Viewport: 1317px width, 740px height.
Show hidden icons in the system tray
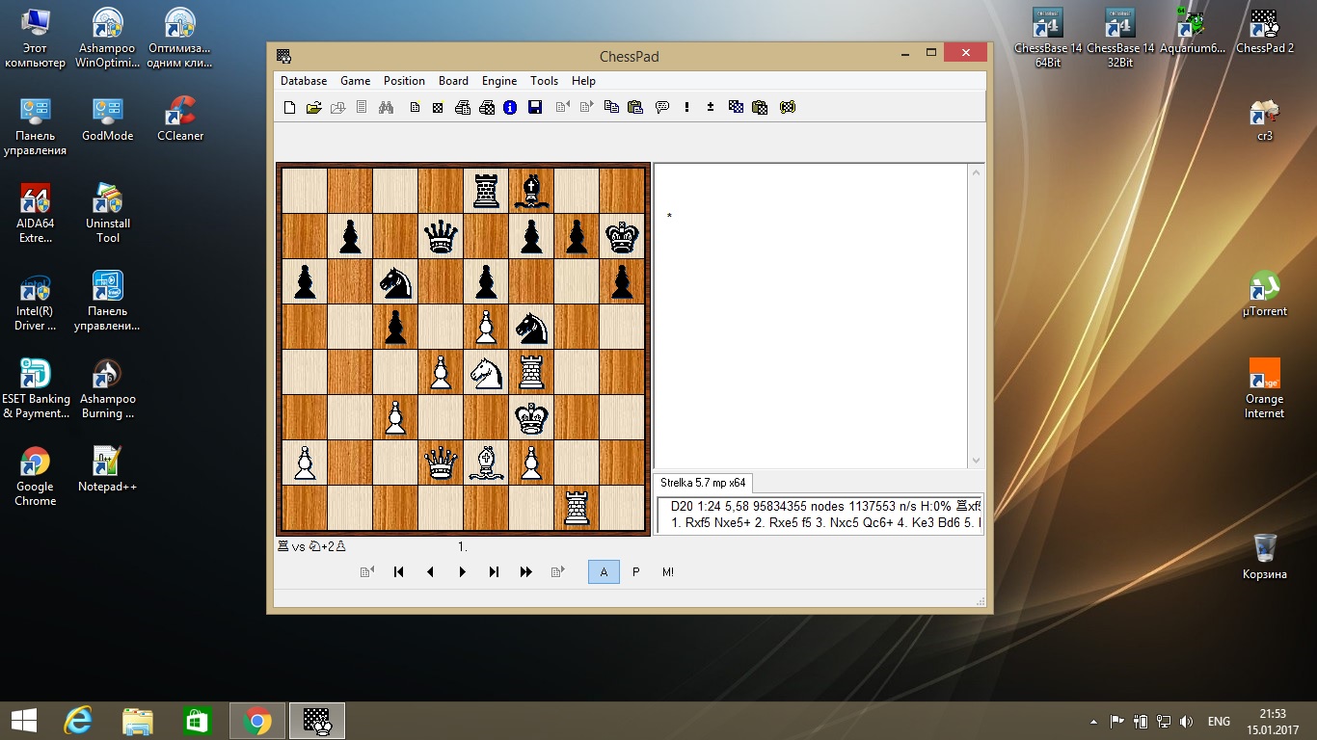coord(1093,721)
